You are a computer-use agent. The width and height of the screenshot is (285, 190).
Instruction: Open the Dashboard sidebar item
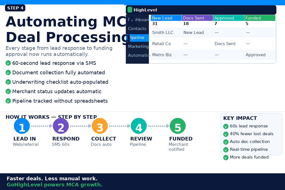click(139, 20)
